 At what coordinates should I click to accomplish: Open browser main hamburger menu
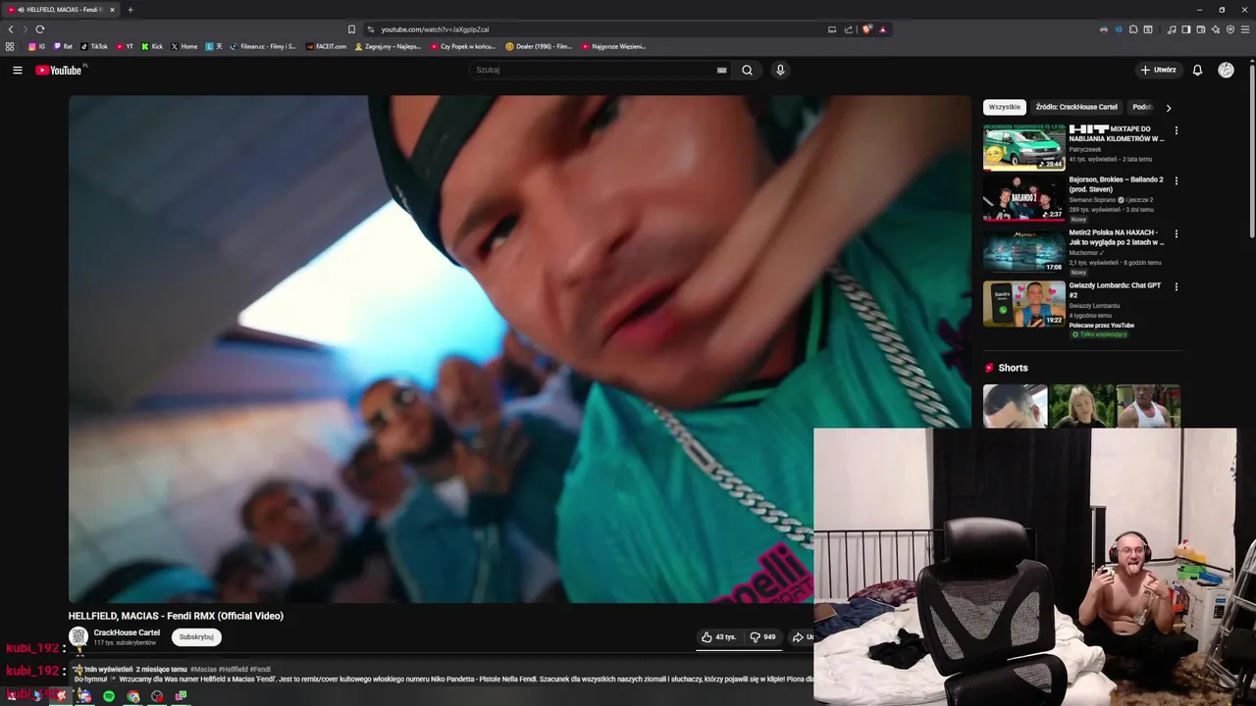click(x=1245, y=29)
